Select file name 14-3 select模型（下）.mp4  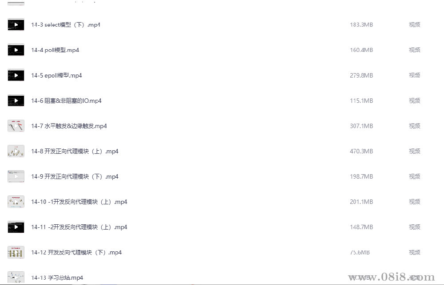click(66, 24)
